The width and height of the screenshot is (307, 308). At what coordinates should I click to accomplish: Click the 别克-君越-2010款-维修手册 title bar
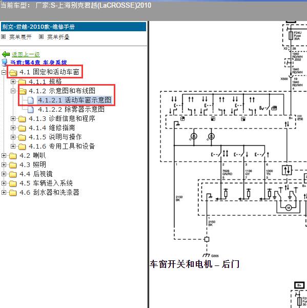coord(74,27)
